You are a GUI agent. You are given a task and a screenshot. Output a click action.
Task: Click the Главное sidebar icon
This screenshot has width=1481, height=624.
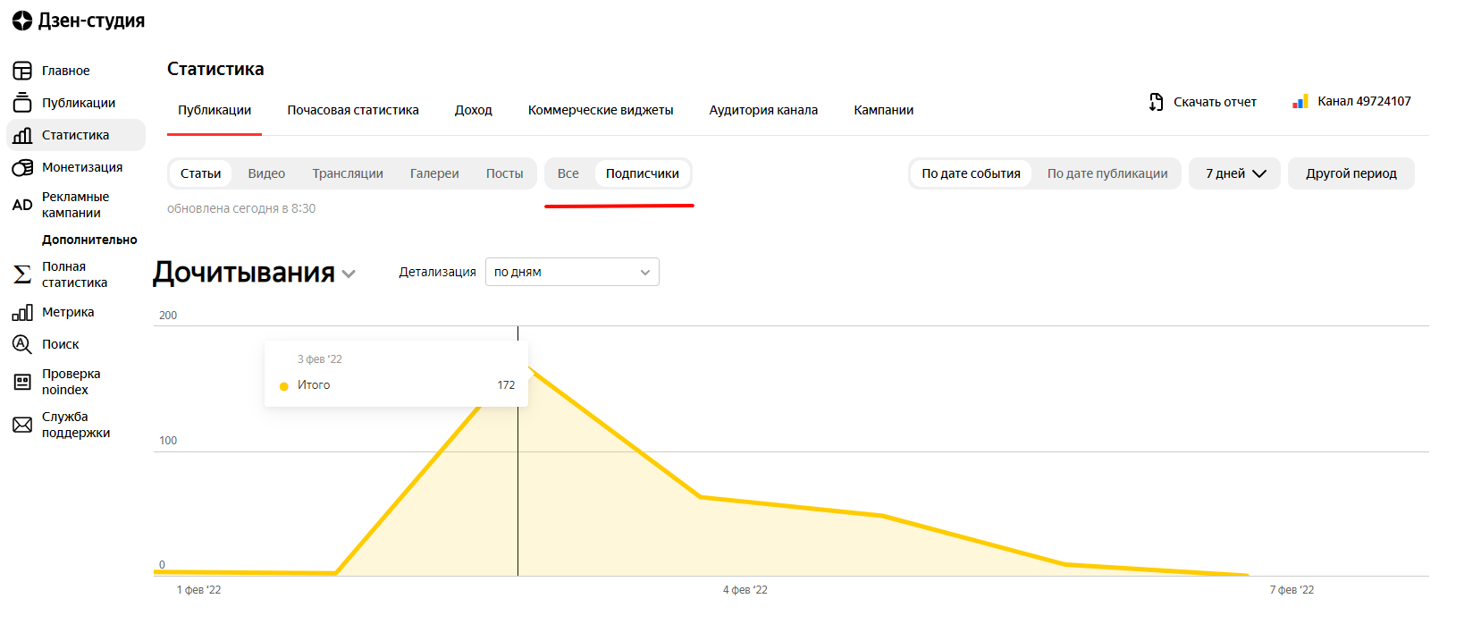coord(22,71)
